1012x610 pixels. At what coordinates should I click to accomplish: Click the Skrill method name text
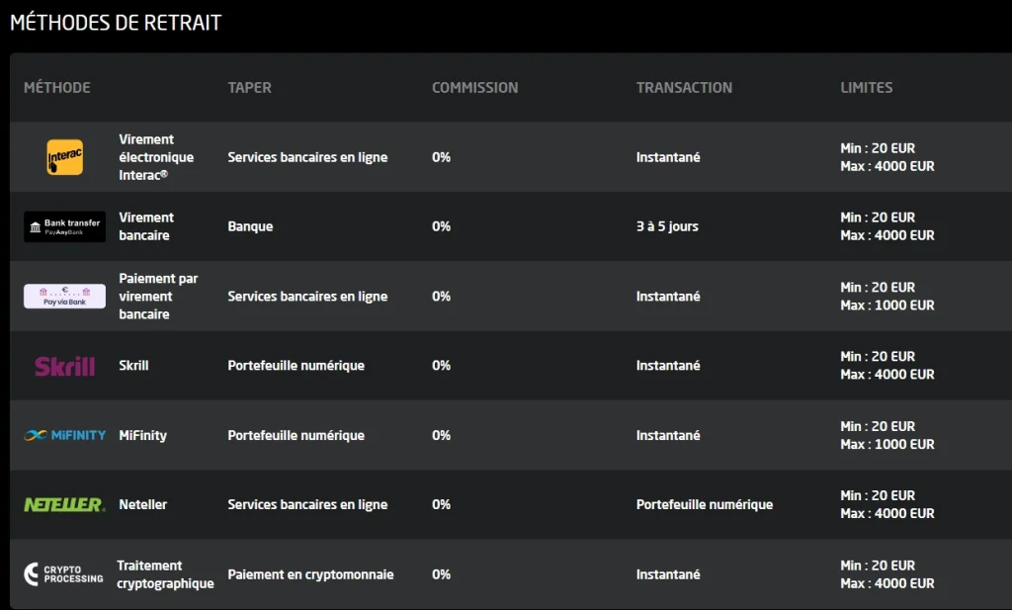(x=133, y=366)
